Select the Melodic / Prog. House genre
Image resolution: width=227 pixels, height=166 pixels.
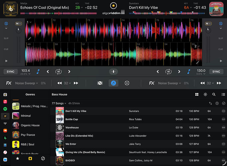[x=30, y=106]
